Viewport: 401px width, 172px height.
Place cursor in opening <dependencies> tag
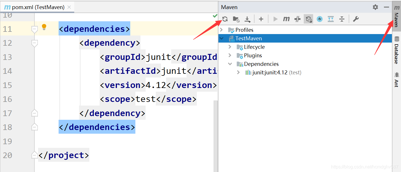pos(94,29)
